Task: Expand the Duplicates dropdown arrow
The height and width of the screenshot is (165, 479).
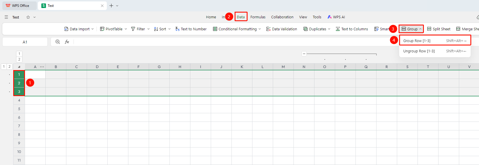Action: pyautogui.click(x=329, y=29)
